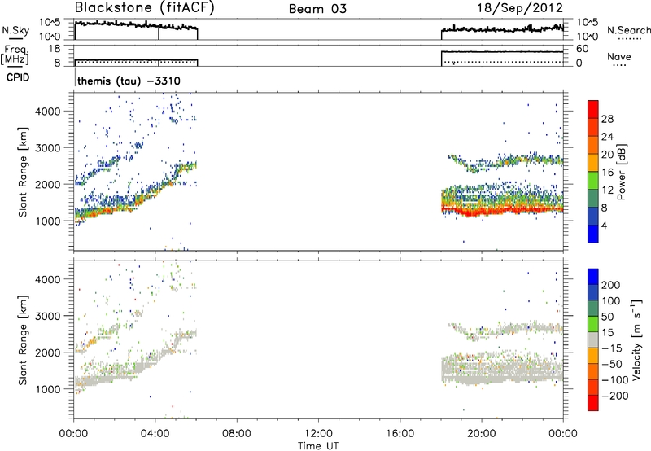Click the N.Sky legend label
This screenshot has width=651, height=451.
pyautogui.click(x=15, y=30)
